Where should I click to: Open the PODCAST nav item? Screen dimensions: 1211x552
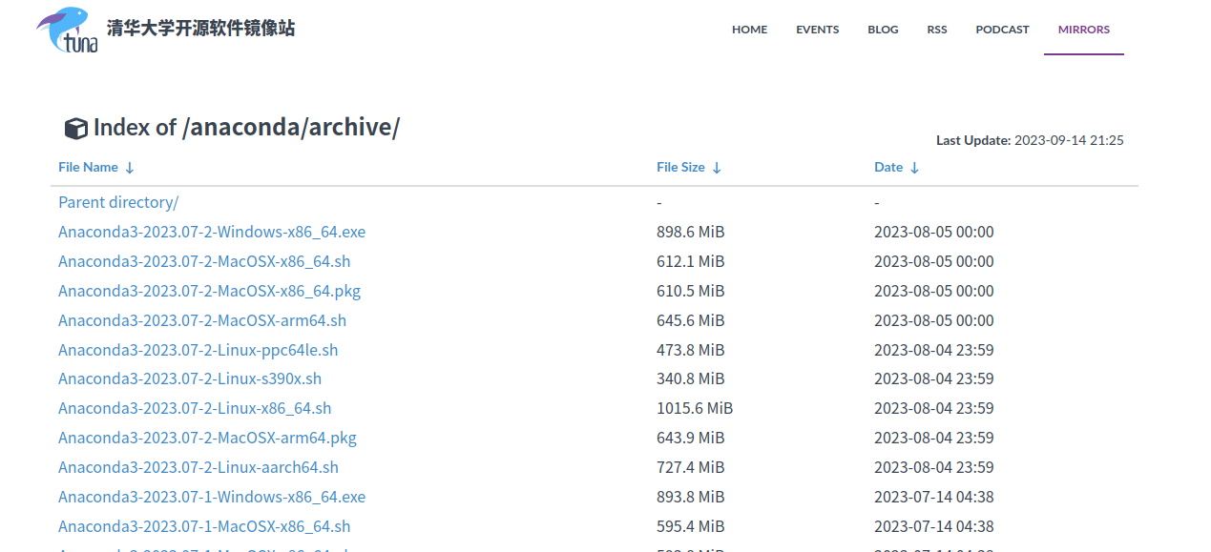[1002, 30]
